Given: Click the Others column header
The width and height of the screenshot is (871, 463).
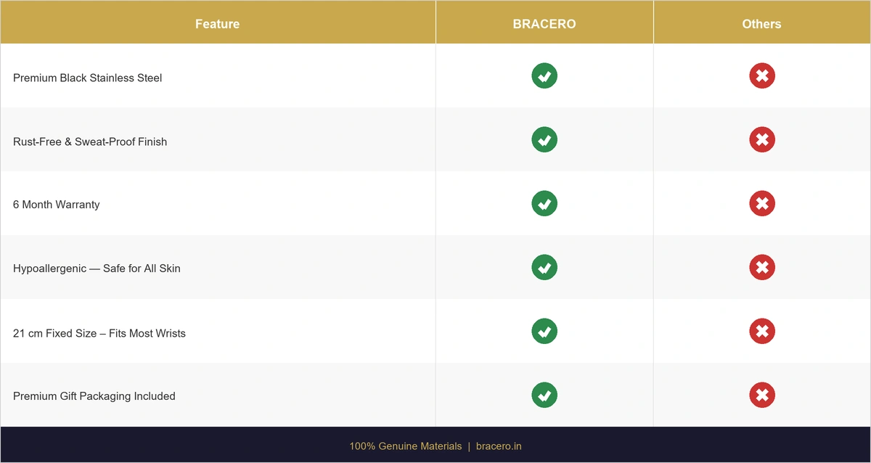Looking at the screenshot, I should (761, 24).
